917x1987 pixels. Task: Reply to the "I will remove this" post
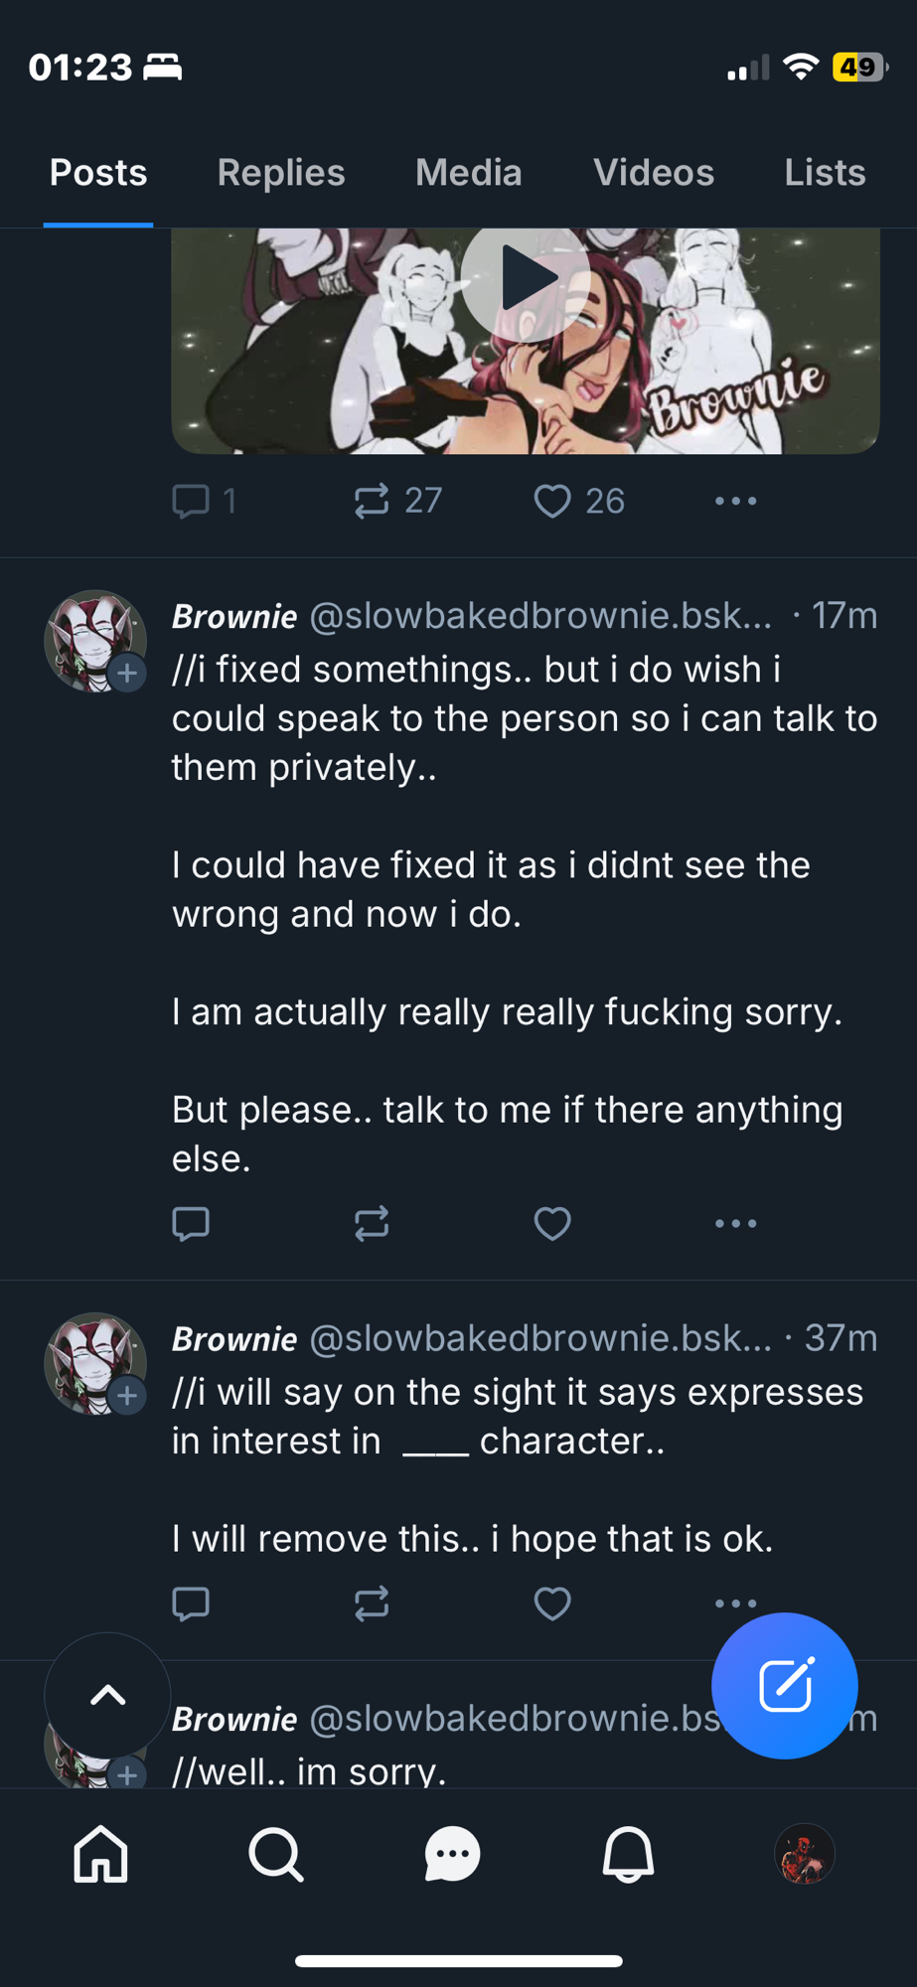tap(191, 1603)
